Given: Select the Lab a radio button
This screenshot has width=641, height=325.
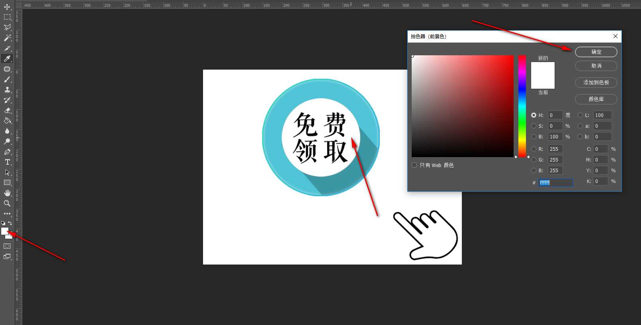Looking at the screenshot, I should [x=580, y=126].
